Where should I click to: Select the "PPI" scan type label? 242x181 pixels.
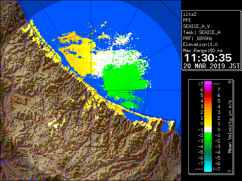187,20
